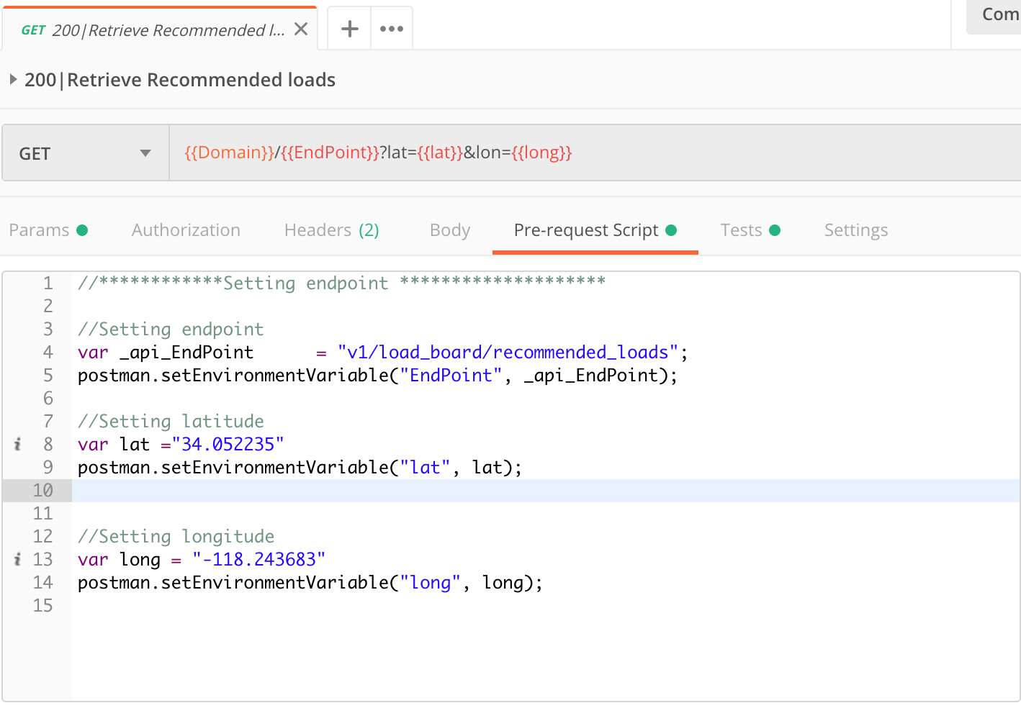Image resolution: width=1021 pixels, height=708 pixels.
Task: Click the "v1/load_board/recommended_loads" string on line 4
Action: pos(508,353)
